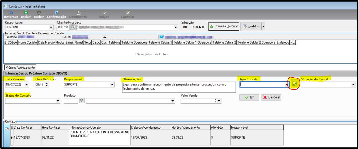Screen dimensions: 359x149
Task: Open the Tipo Contato dropdown
Action: 287,85
